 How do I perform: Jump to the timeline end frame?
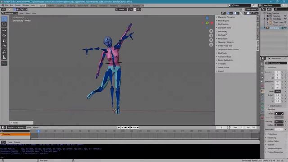click(138, 127)
